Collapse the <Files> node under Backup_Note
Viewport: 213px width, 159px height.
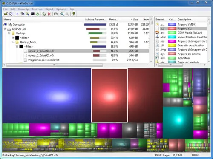[17, 46]
